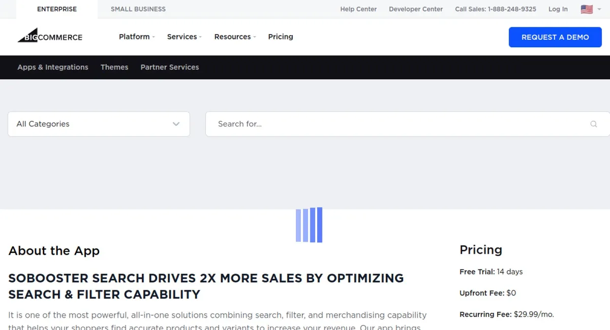Click Call Sales phone number
This screenshot has width=610, height=330.
(x=496, y=9)
